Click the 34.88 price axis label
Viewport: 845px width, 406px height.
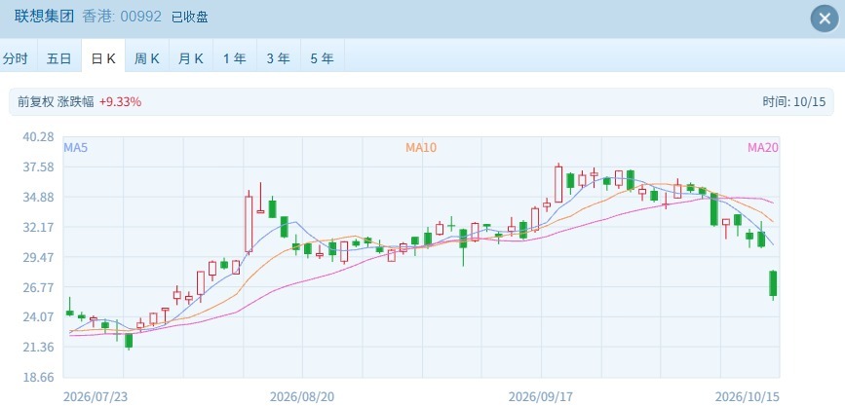38,197
